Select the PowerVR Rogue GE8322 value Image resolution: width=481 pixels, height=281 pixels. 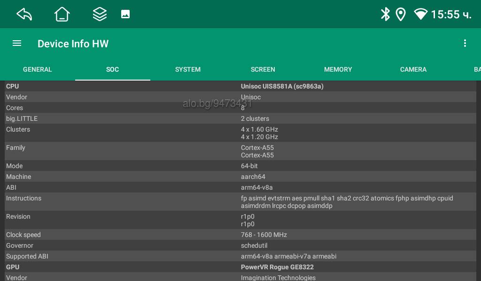point(277,267)
